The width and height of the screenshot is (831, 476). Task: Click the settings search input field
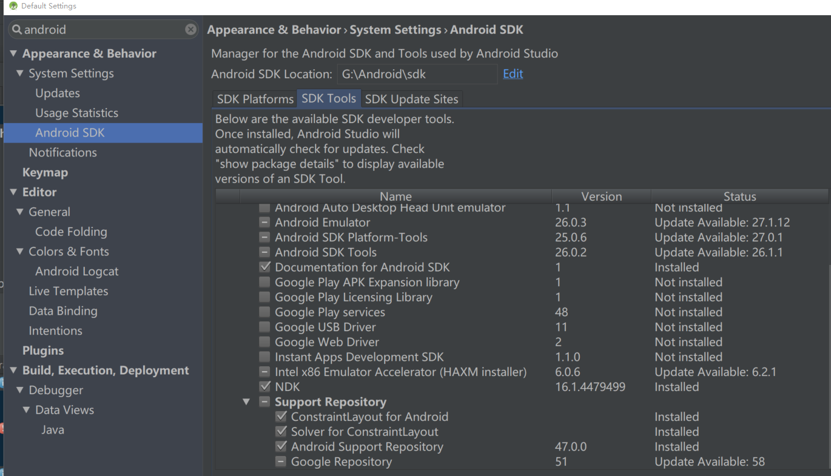103,29
